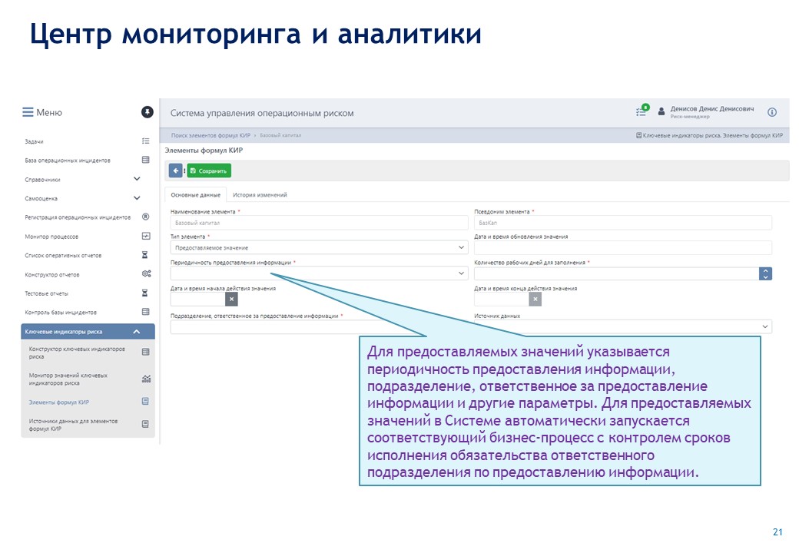The image size is (799, 553).
Task: Open Элементы формул КИР sidebar link
Action: 59,402
